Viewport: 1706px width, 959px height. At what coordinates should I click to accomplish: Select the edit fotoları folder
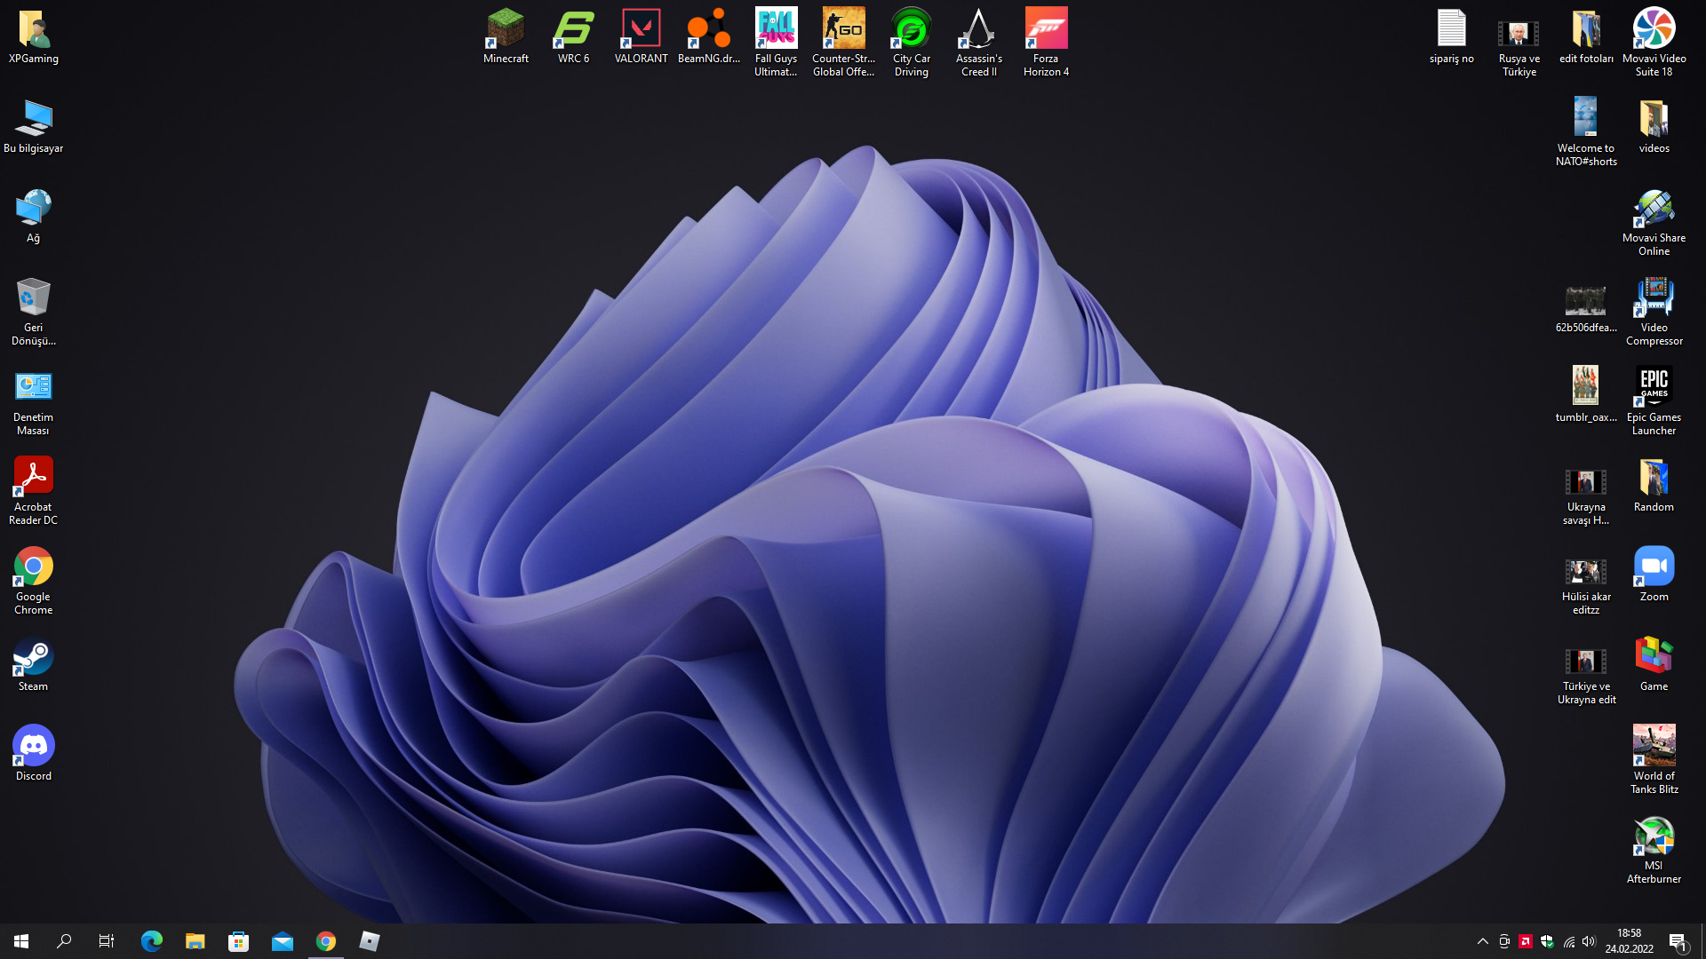(1587, 37)
